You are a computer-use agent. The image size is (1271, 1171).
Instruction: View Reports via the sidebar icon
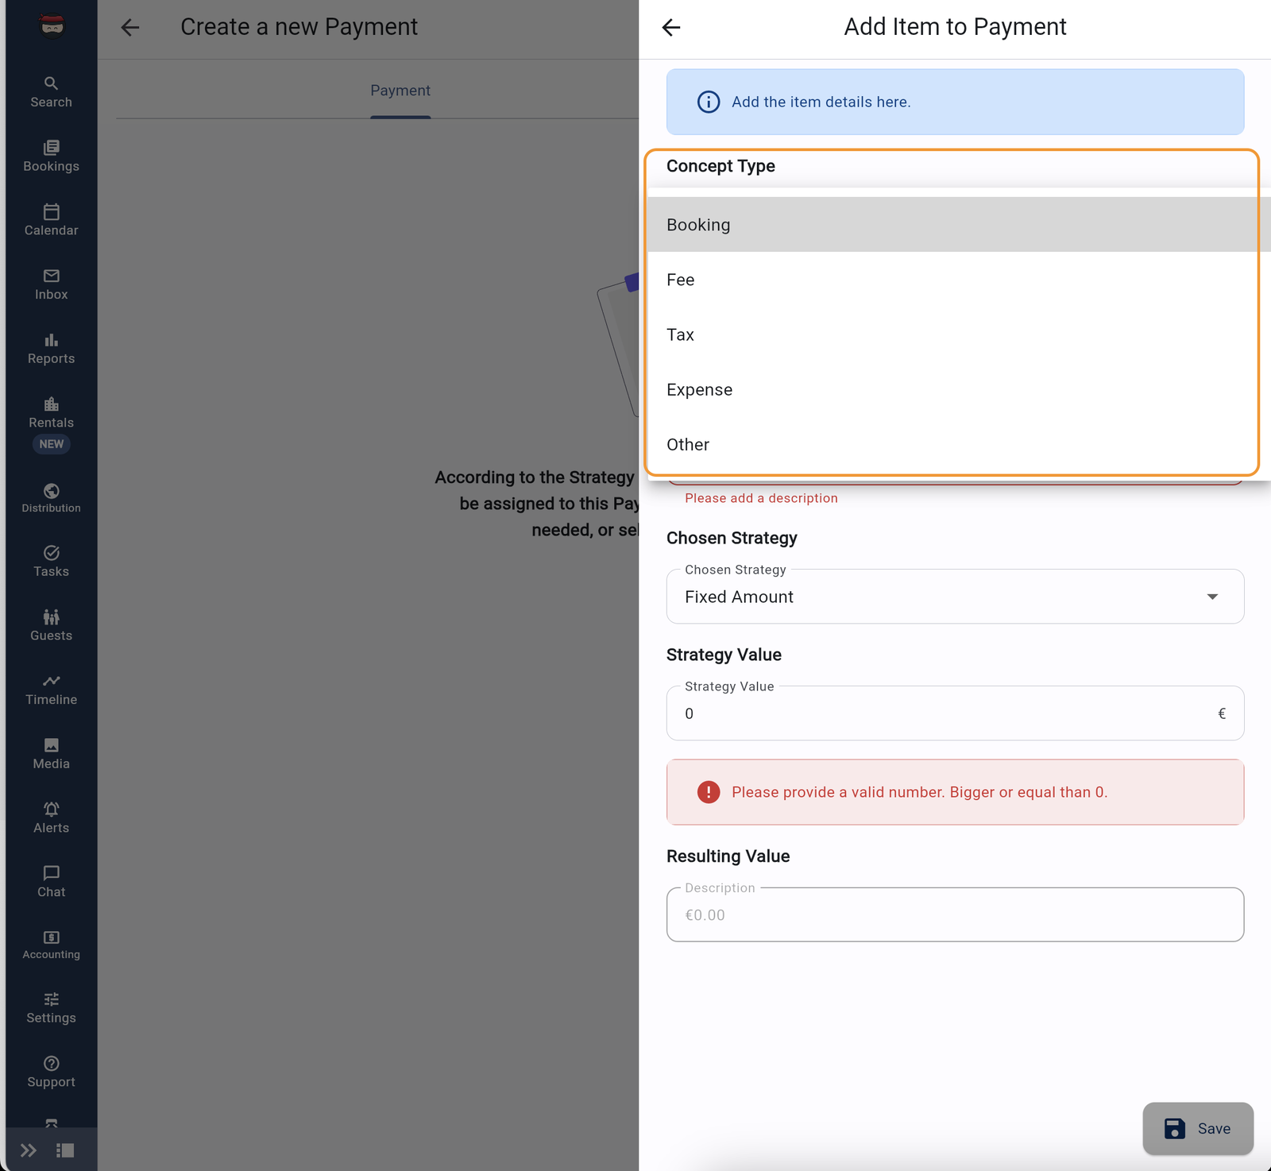click(51, 348)
